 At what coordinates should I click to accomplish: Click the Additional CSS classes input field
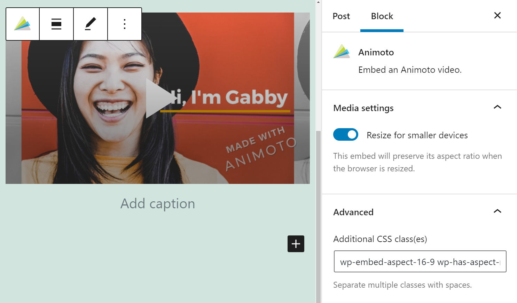coord(420,262)
